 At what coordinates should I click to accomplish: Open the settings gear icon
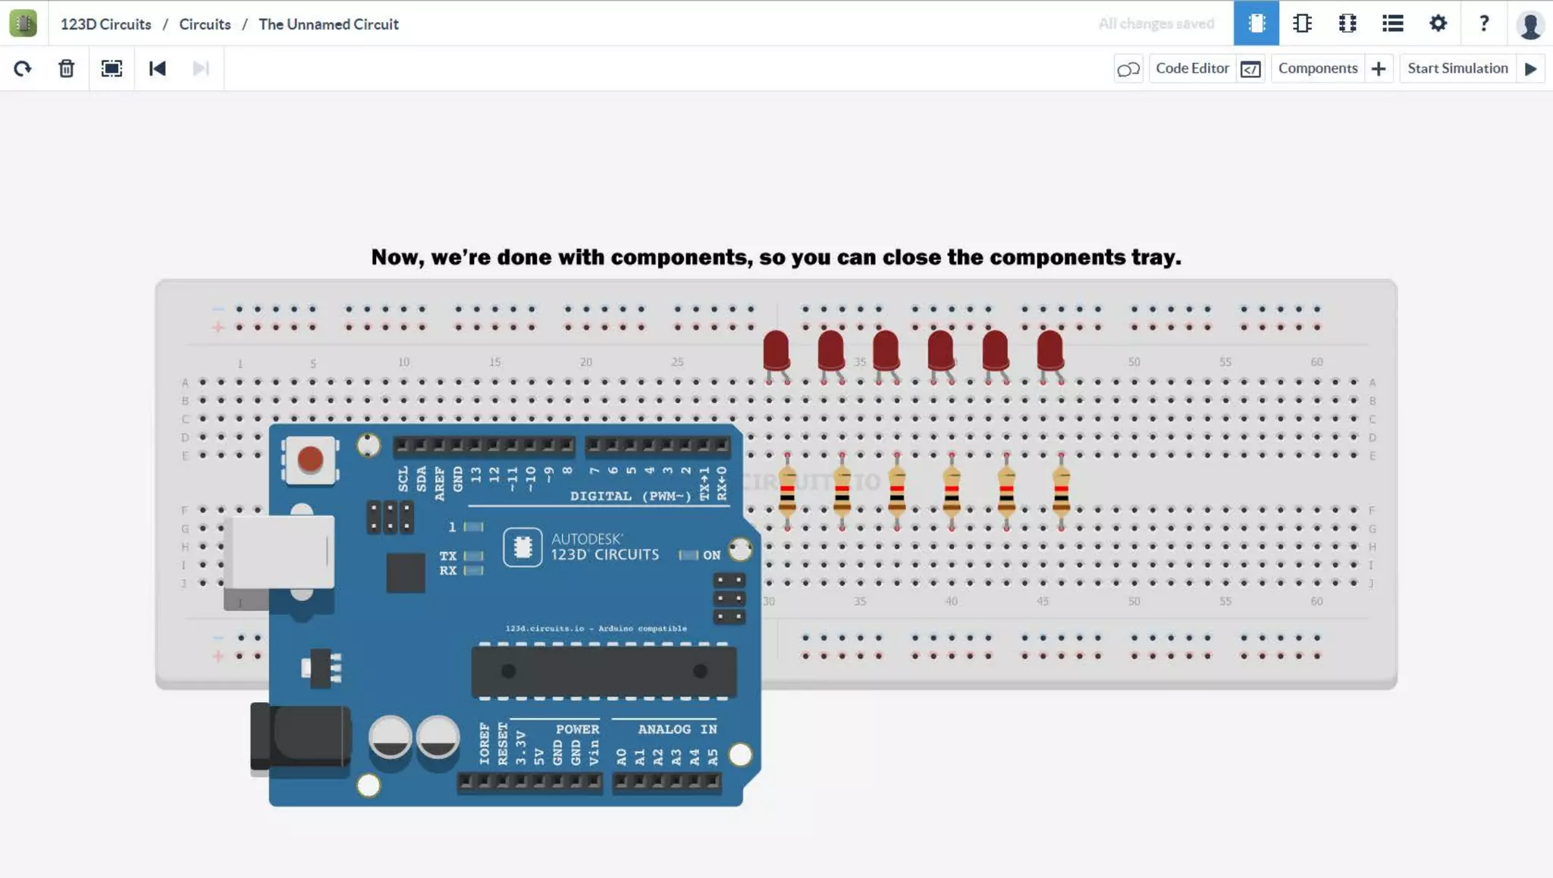tap(1438, 24)
